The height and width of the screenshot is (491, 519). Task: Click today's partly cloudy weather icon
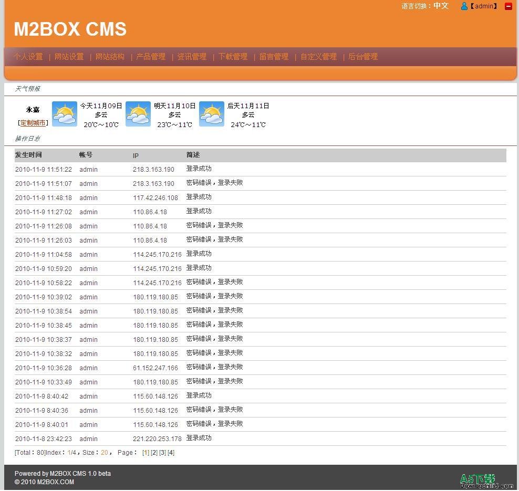point(65,114)
